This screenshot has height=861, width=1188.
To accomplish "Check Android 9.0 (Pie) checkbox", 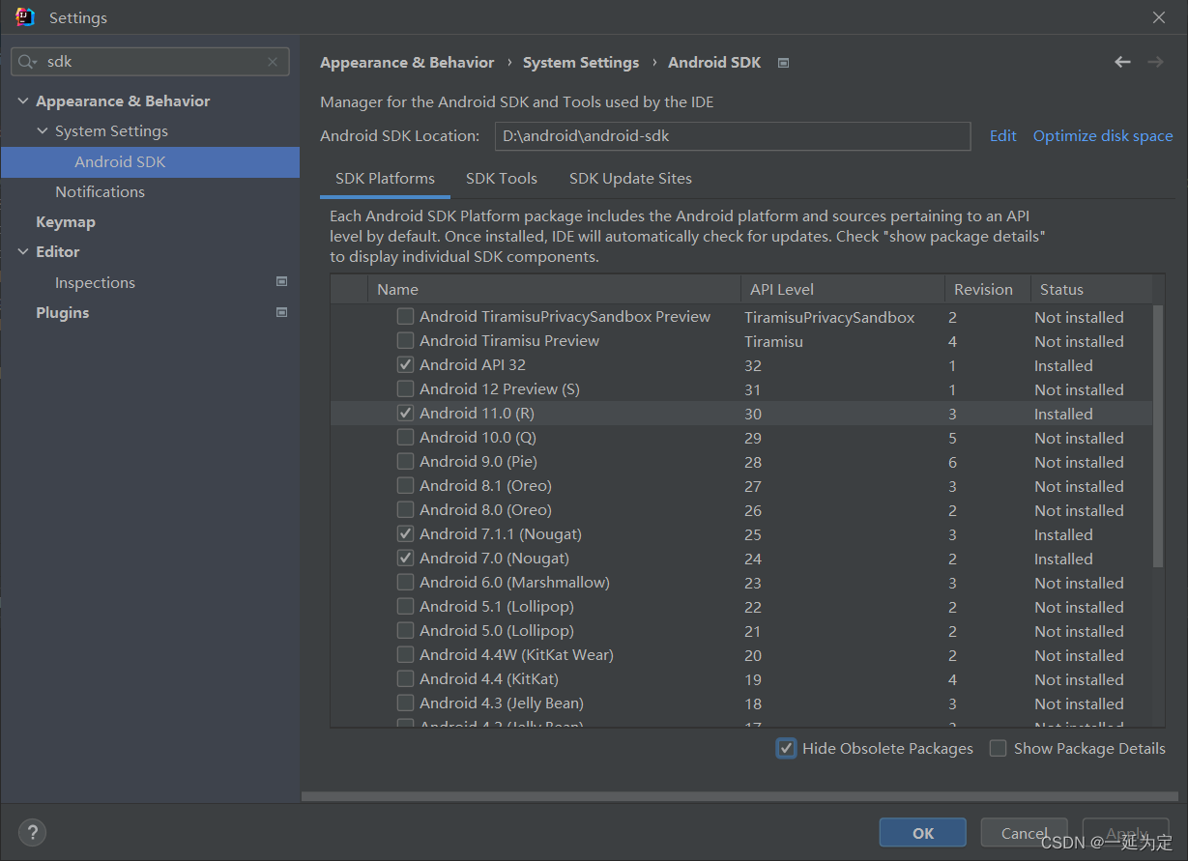I will point(406,461).
